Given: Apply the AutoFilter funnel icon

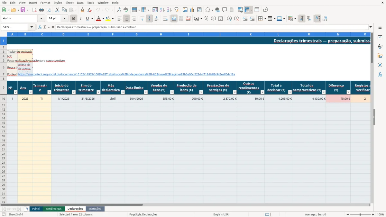Looking at the screenshot, I should click(x=176, y=10).
